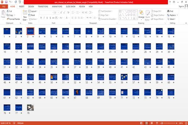Click the Start From Beginning presentation icon

click(x=20, y=2)
